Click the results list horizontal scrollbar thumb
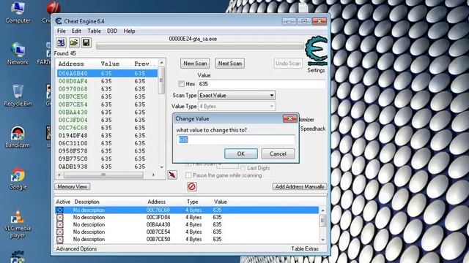 [x=103, y=175]
